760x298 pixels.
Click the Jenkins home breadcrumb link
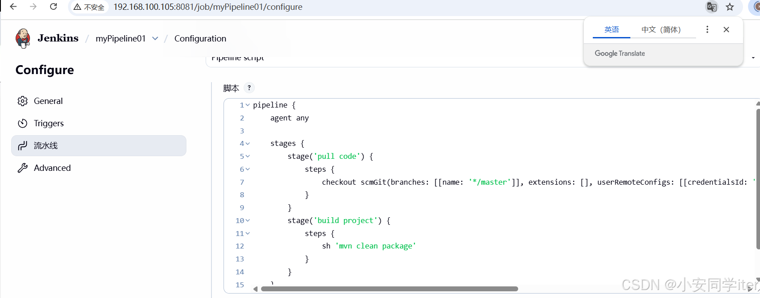pyautogui.click(x=58, y=38)
